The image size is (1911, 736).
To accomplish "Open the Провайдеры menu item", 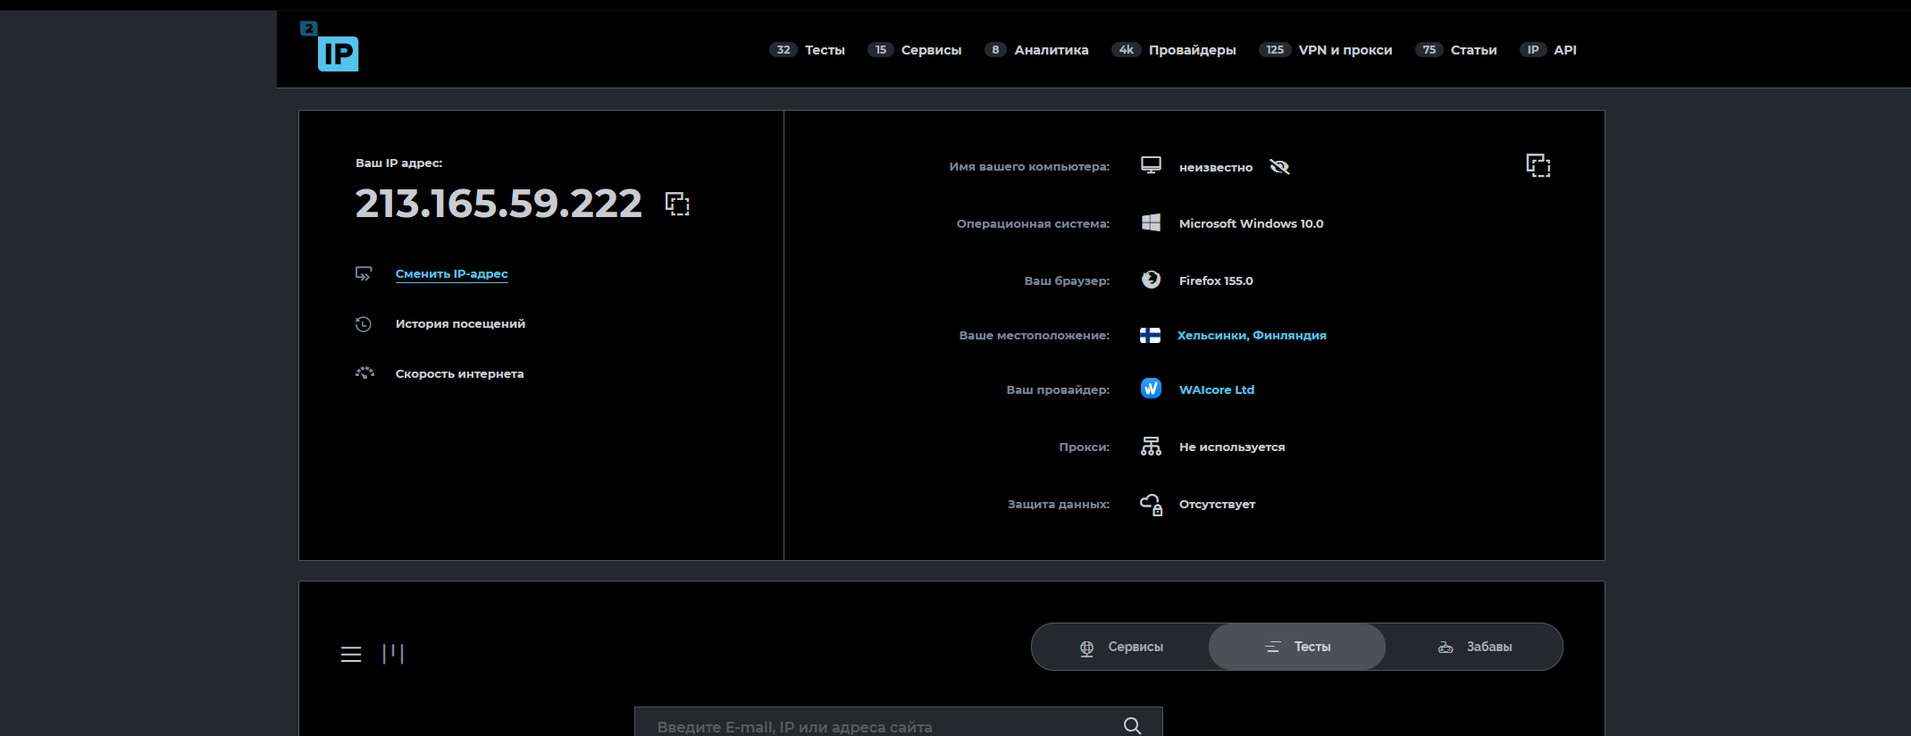I will [1173, 50].
